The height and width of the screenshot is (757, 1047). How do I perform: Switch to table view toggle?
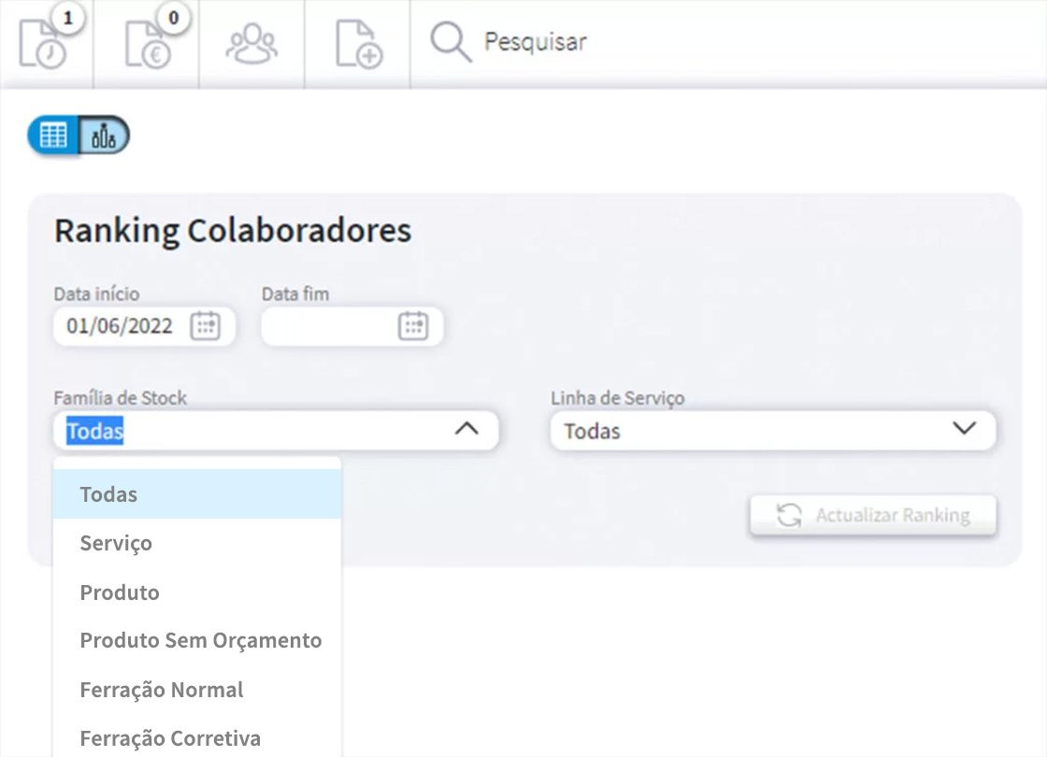tap(54, 136)
